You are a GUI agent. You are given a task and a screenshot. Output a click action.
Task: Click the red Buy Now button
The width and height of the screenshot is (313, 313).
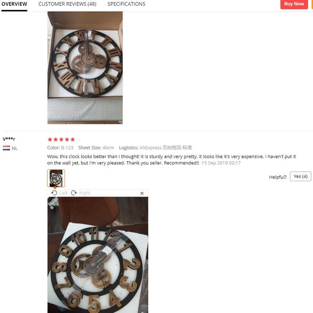[294, 4]
